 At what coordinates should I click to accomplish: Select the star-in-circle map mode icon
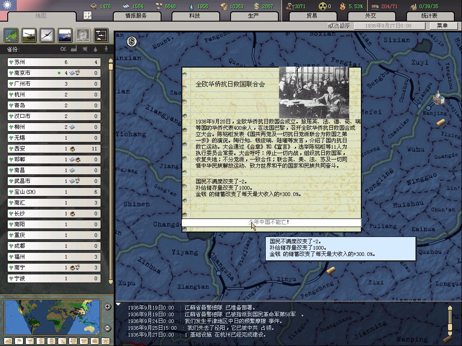(x=106, y=341)
